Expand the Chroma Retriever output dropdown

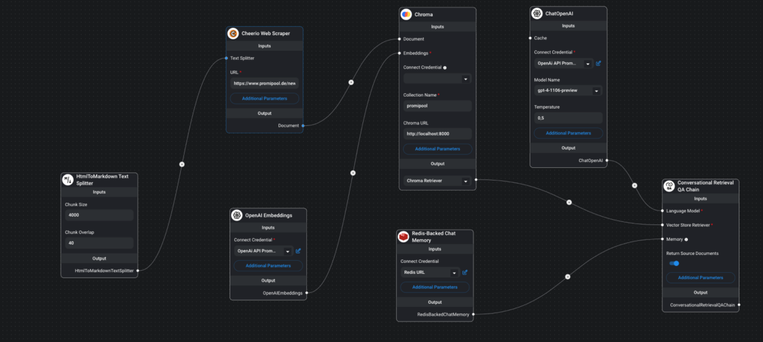(x=438, y=181)
